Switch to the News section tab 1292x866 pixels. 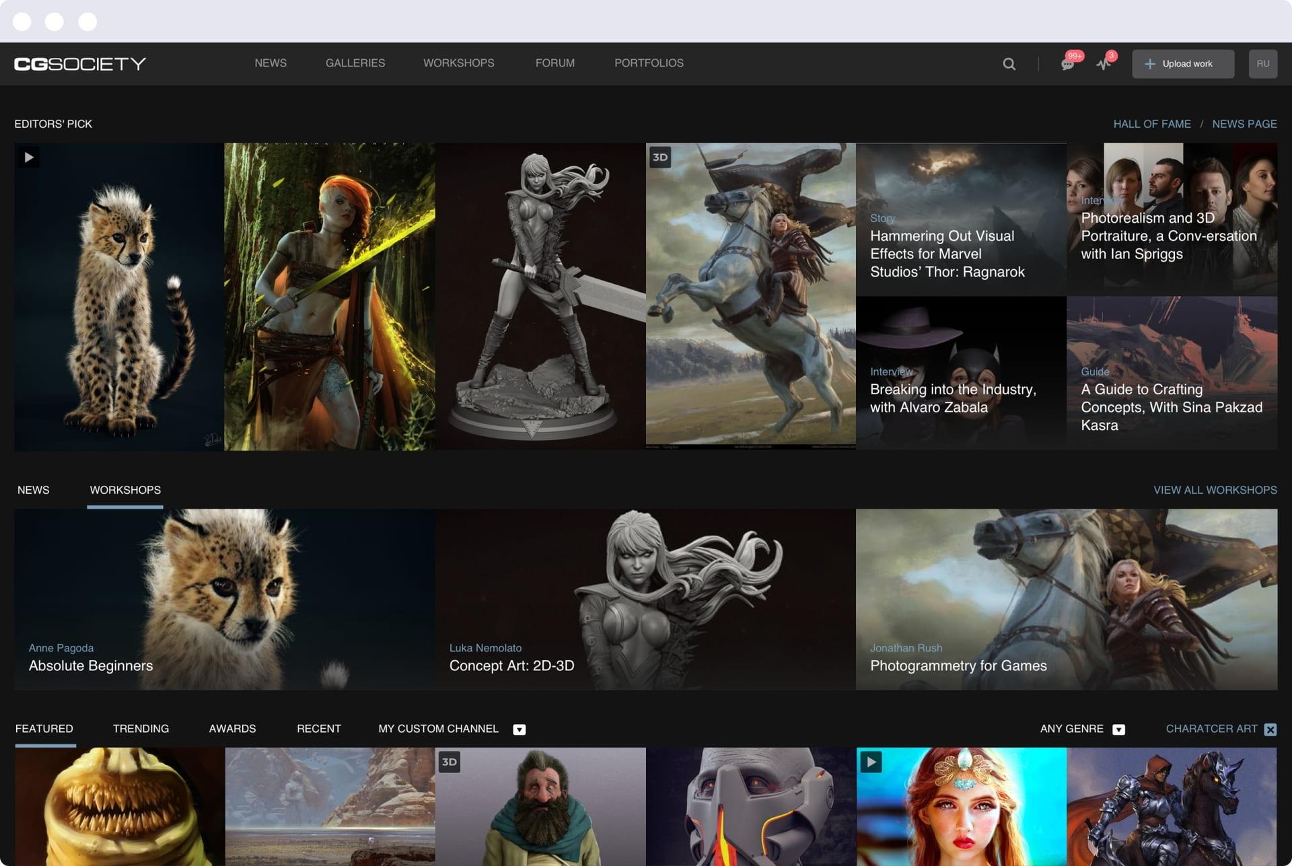click(34, 490)
